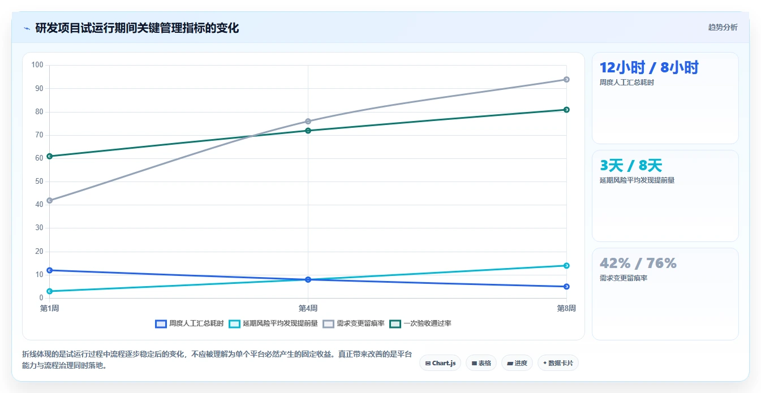
Task: Click the 周度人工汇总耗时 card caption
Action: [627, 83]
